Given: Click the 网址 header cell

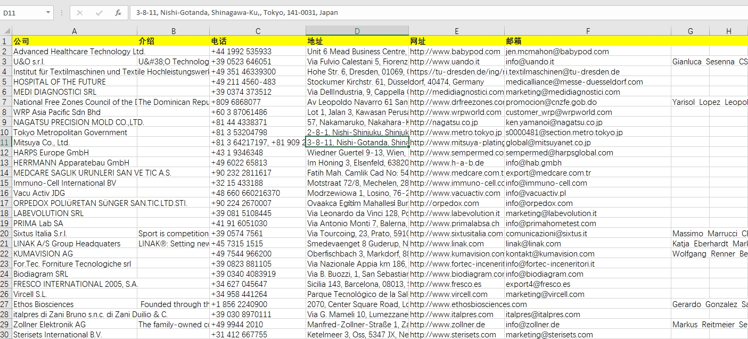Looking at the screenshot, I should (x=456, y=41).
